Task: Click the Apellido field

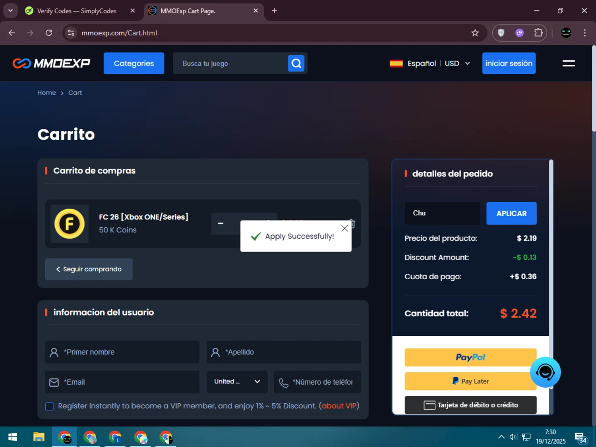Action: tap(284, 352)
